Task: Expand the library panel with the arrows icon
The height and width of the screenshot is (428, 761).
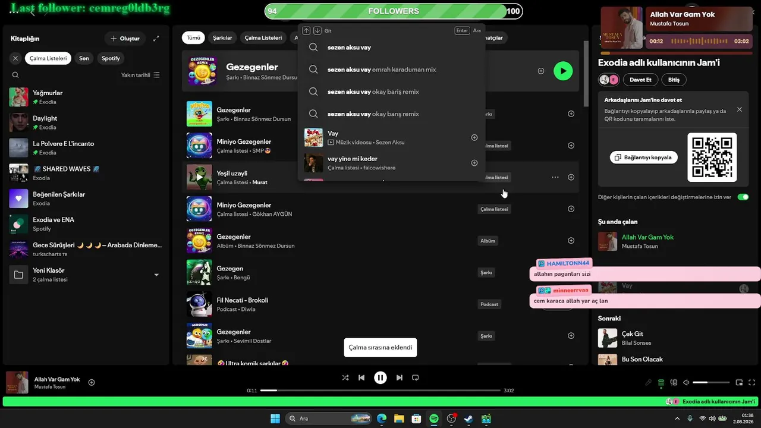Action: [156, 39]
